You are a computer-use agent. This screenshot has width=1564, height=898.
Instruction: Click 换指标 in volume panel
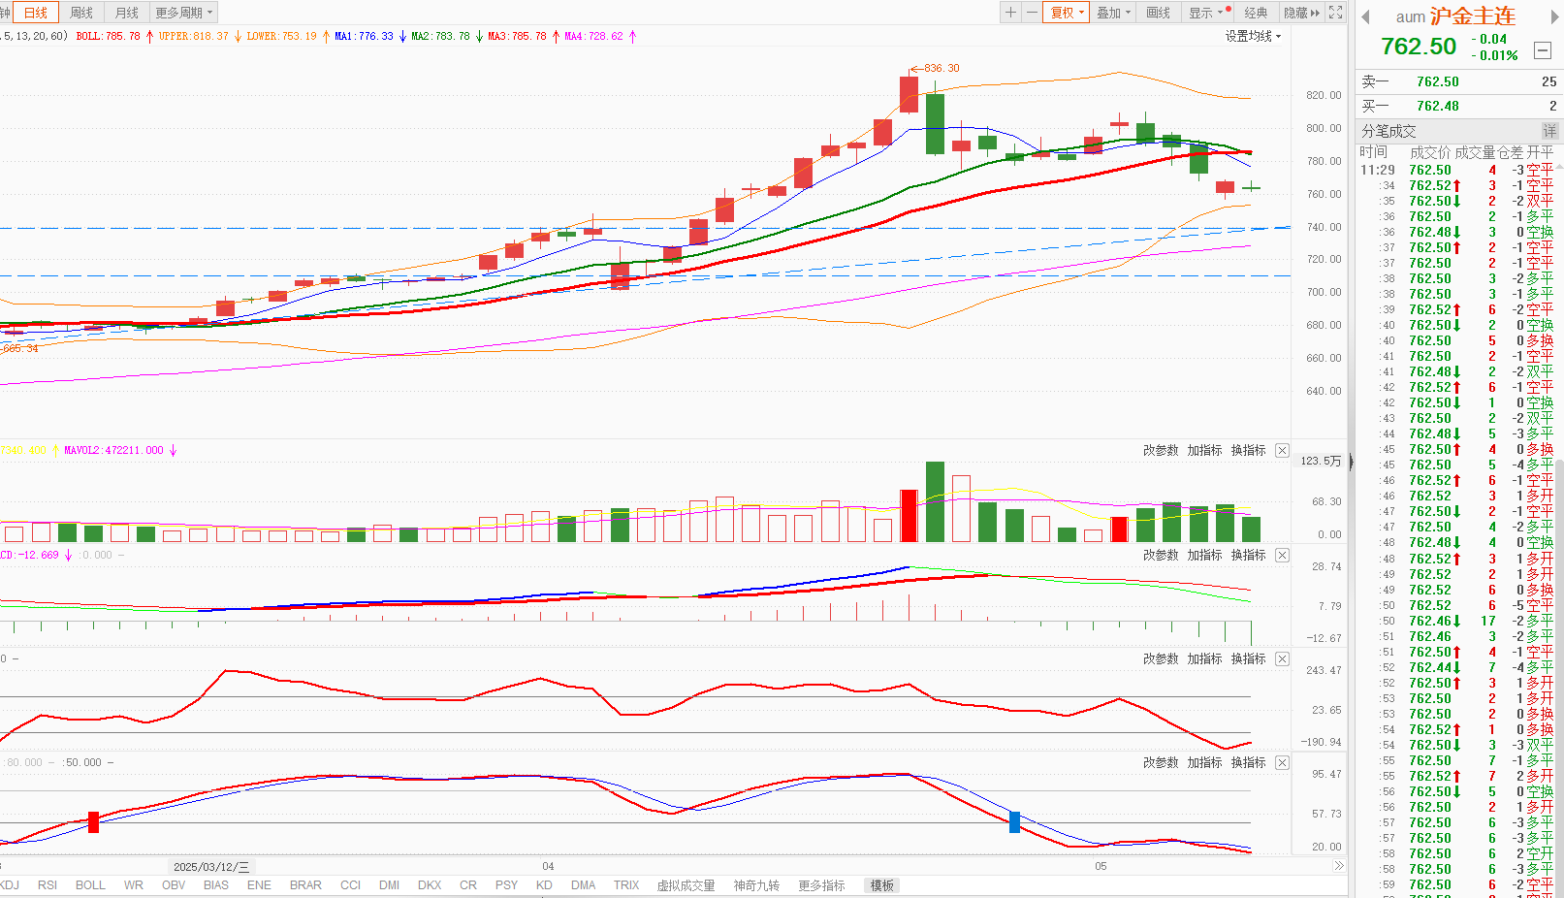coord(1248,451)
